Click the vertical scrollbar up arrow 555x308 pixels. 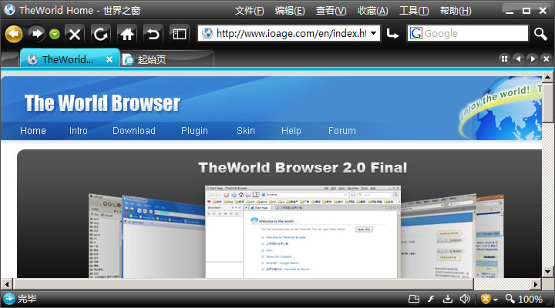(547, 77)
